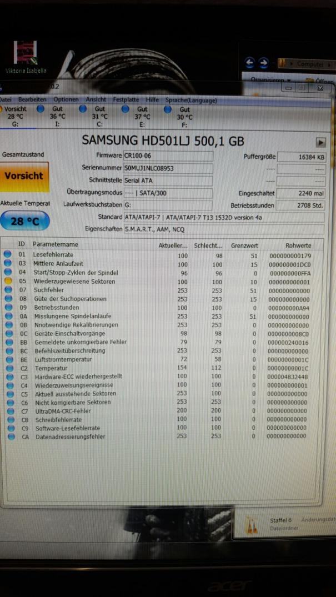Select drive C: at 31 °C

[94, 117]
